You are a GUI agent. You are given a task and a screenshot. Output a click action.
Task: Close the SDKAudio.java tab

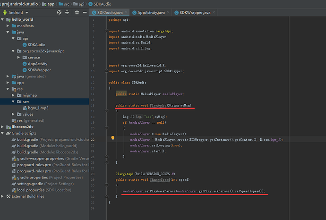[126, 12]
